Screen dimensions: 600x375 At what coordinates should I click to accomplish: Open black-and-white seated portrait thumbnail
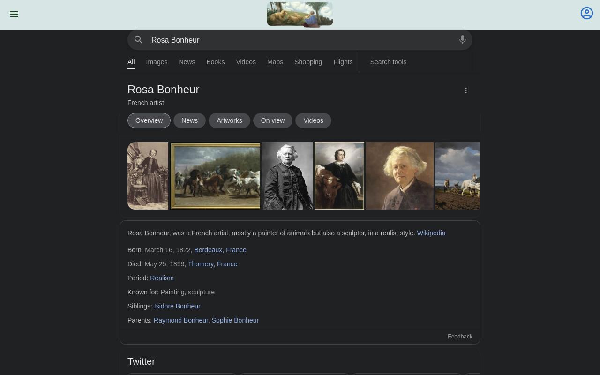[x=287, y=176]
